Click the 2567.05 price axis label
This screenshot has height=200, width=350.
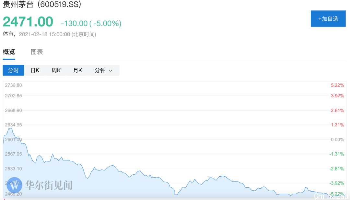(x=13, y=154)
